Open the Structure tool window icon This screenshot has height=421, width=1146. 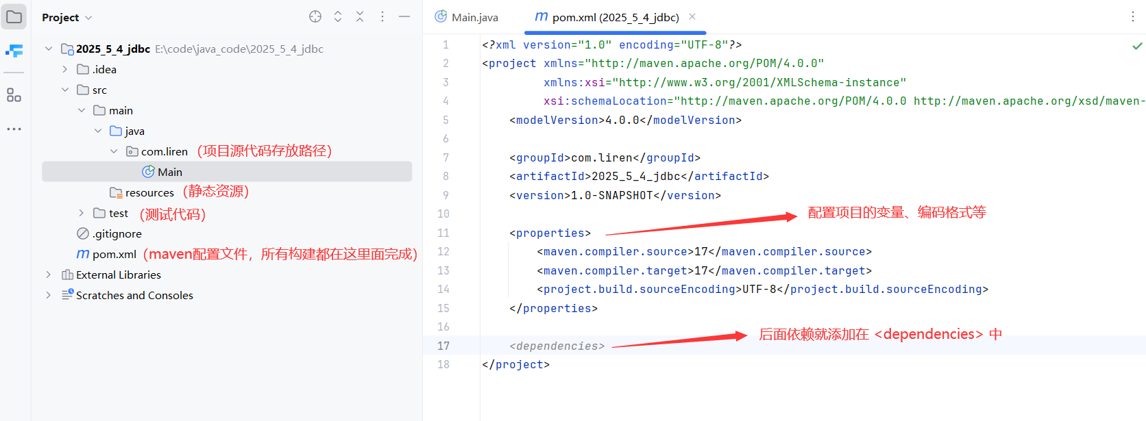pos(14,95)
